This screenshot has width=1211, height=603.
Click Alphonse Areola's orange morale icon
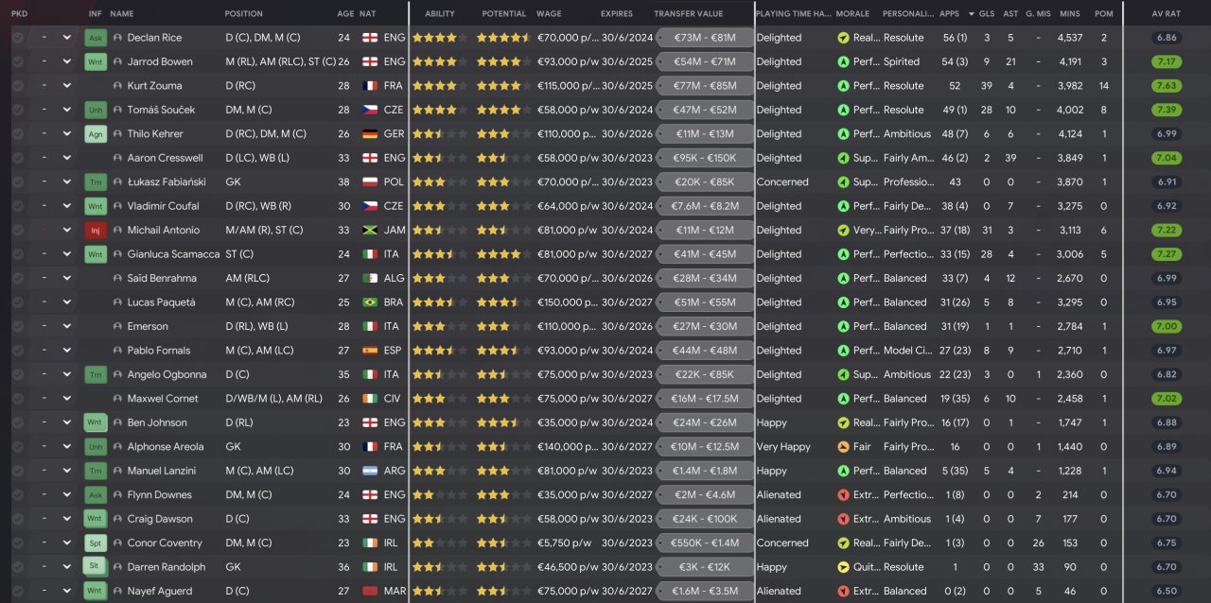coord(843,447)
